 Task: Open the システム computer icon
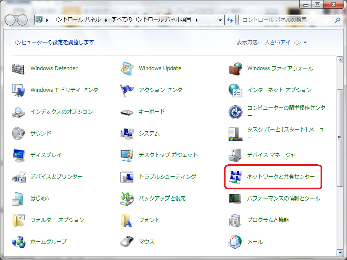[x=127, y=133]
